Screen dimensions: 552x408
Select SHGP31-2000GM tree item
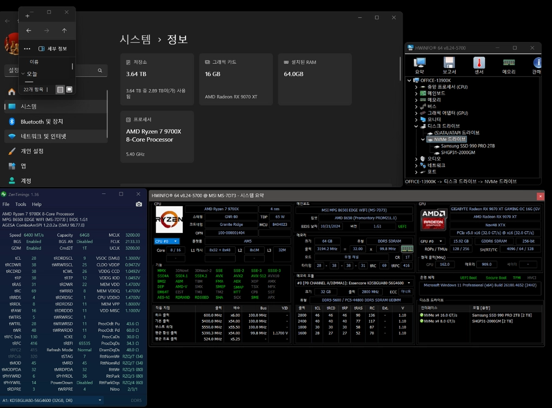pyautogui.click(x=458, y=153)
